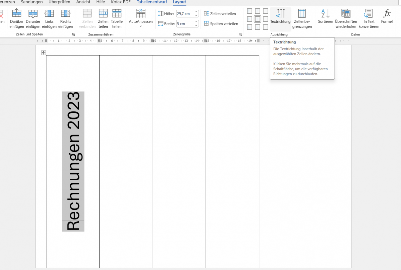Click Zeilen verteilen to equalize rows
Viewport: 401px width, 270px height.
coord(221,14)
